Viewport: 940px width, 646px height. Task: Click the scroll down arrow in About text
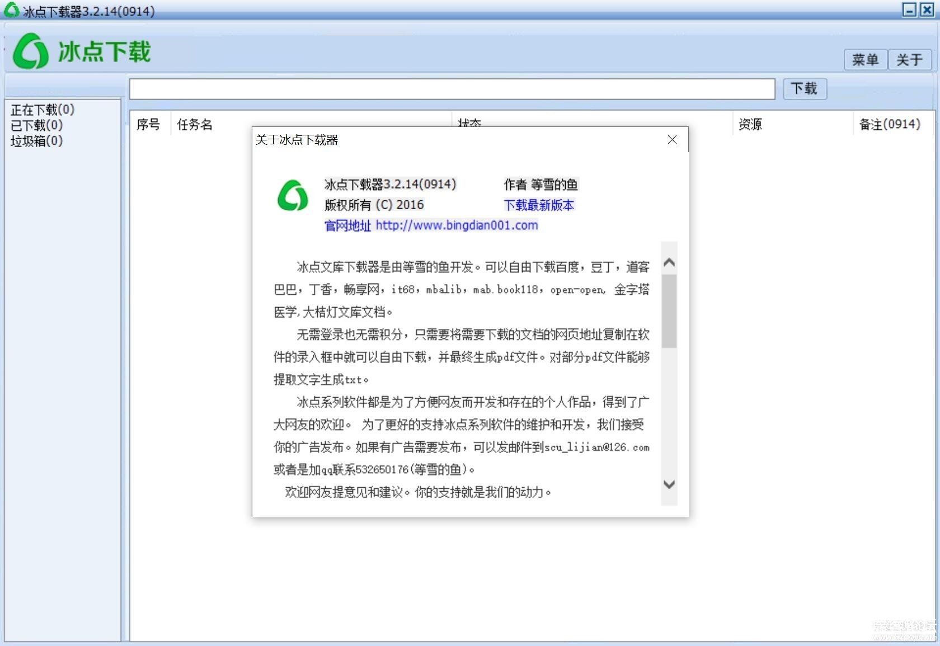[669, 484]
